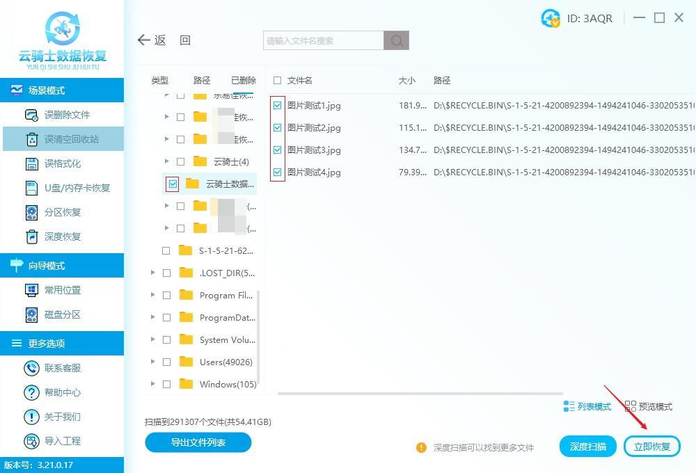Click the magnifier search icon

coord(397,40)
